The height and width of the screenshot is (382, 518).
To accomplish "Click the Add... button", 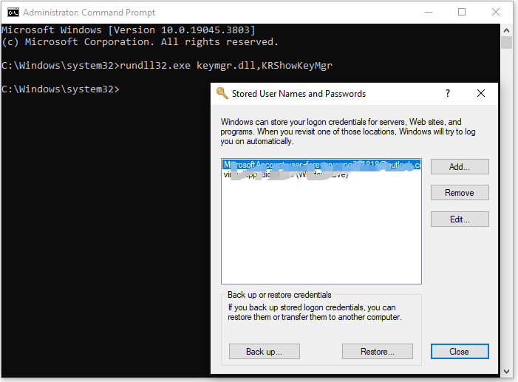I will coord(460,166).
